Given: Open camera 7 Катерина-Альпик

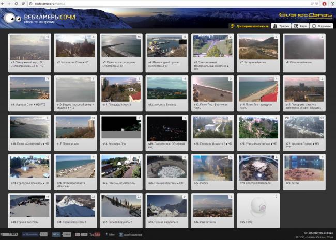Looking at the screenshot, I should click(258, 53).
